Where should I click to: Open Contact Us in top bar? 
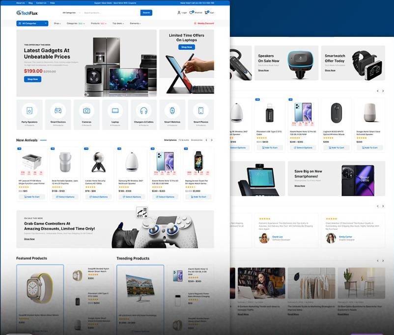tap(41, 3)
